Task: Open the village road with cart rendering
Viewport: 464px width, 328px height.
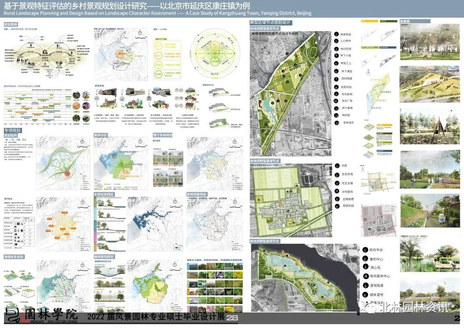Action: click(430, 211)
